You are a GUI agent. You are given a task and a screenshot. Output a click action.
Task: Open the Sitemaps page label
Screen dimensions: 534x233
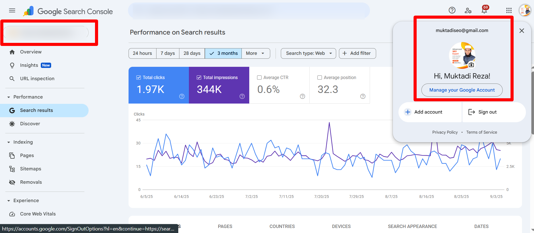coord(30,169)
